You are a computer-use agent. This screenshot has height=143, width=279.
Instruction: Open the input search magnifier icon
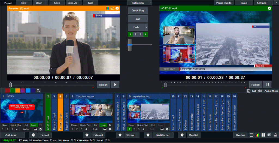tap(38, 91)
